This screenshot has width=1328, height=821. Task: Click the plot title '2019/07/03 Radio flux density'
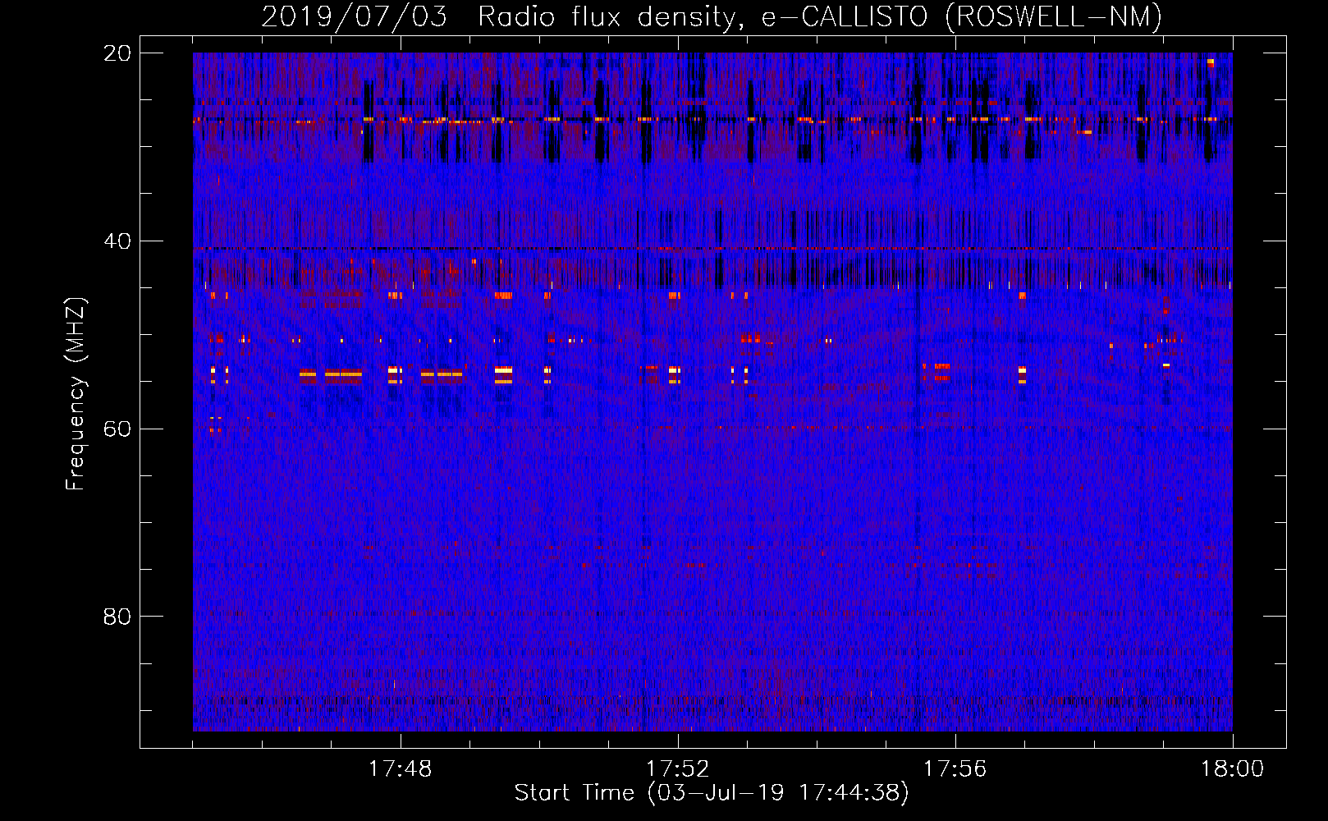(711, 17)
